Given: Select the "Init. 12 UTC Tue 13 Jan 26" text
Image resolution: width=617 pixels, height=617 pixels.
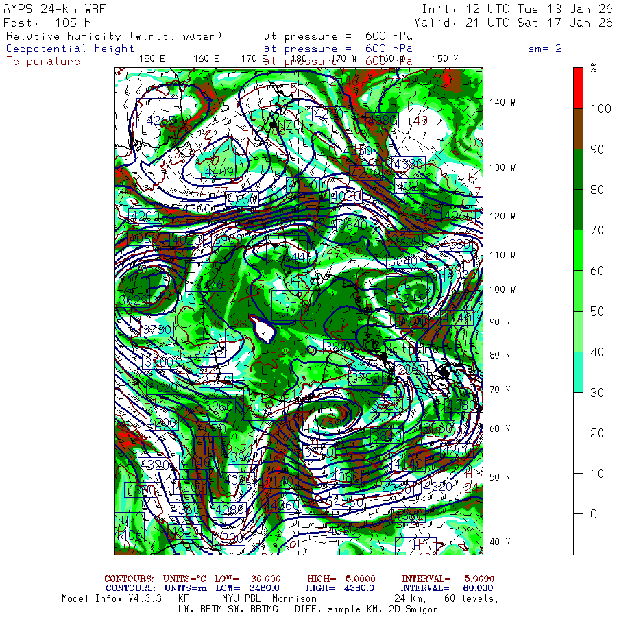Looking at the screenshot, I should (517, 10).
